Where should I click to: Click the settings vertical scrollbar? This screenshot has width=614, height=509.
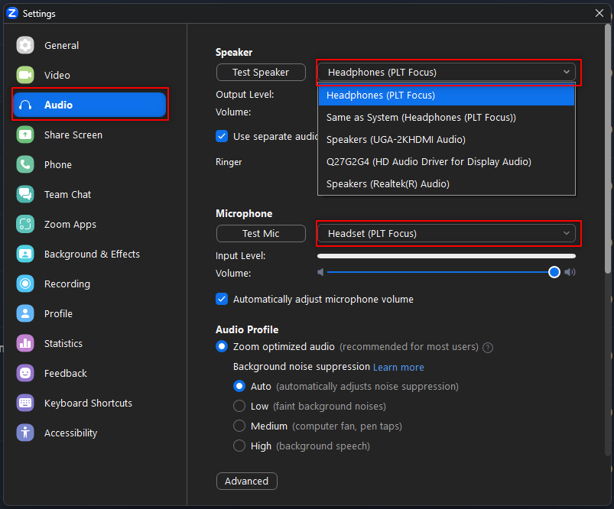608,149
